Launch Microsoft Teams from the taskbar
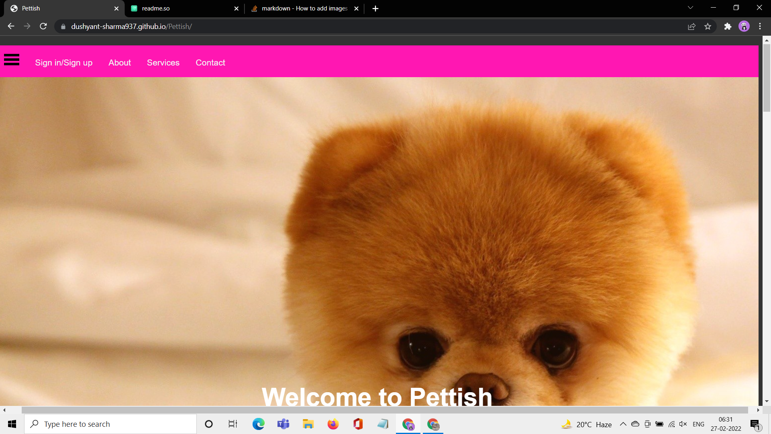Image resolution: width=771 pixels, height=434 pixels. 284,424
